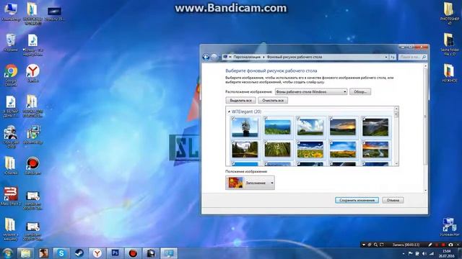Click the Bandicam overlay magnifier icon
The image size is (462, 259).
pos(375,245)
